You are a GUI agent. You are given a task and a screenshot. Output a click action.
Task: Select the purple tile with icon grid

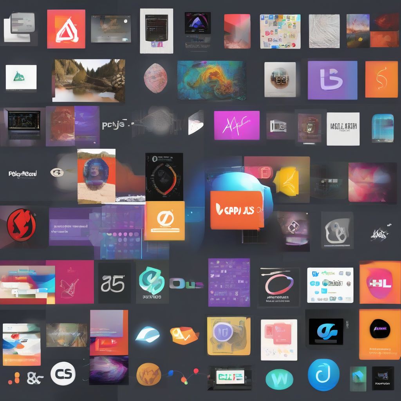point(229,282)
